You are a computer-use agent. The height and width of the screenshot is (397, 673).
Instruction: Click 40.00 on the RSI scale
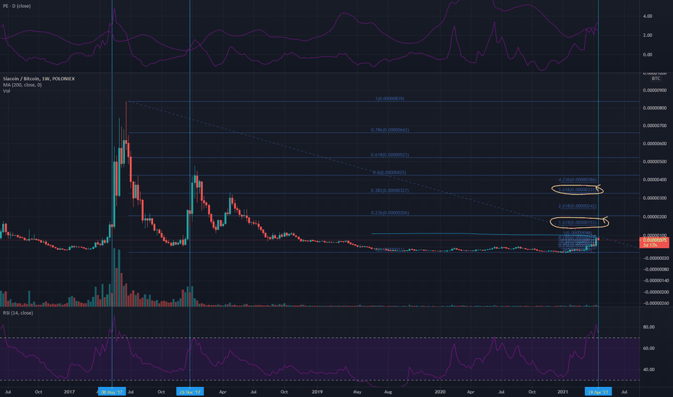[648, 369]
